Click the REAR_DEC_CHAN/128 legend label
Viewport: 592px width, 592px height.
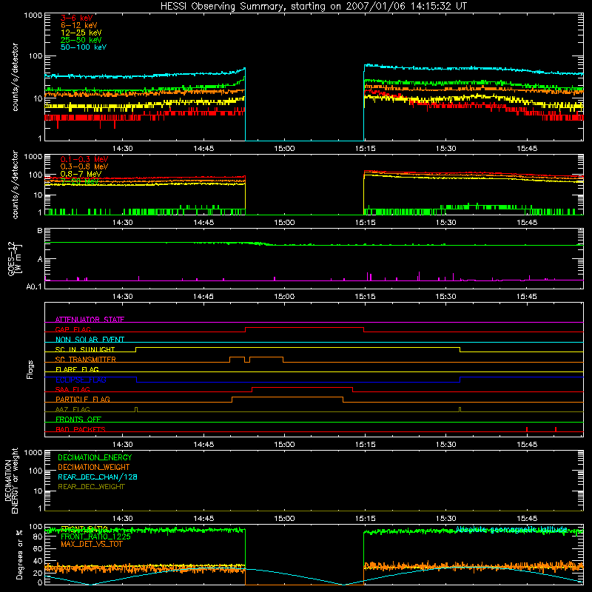tap(98, 477)
